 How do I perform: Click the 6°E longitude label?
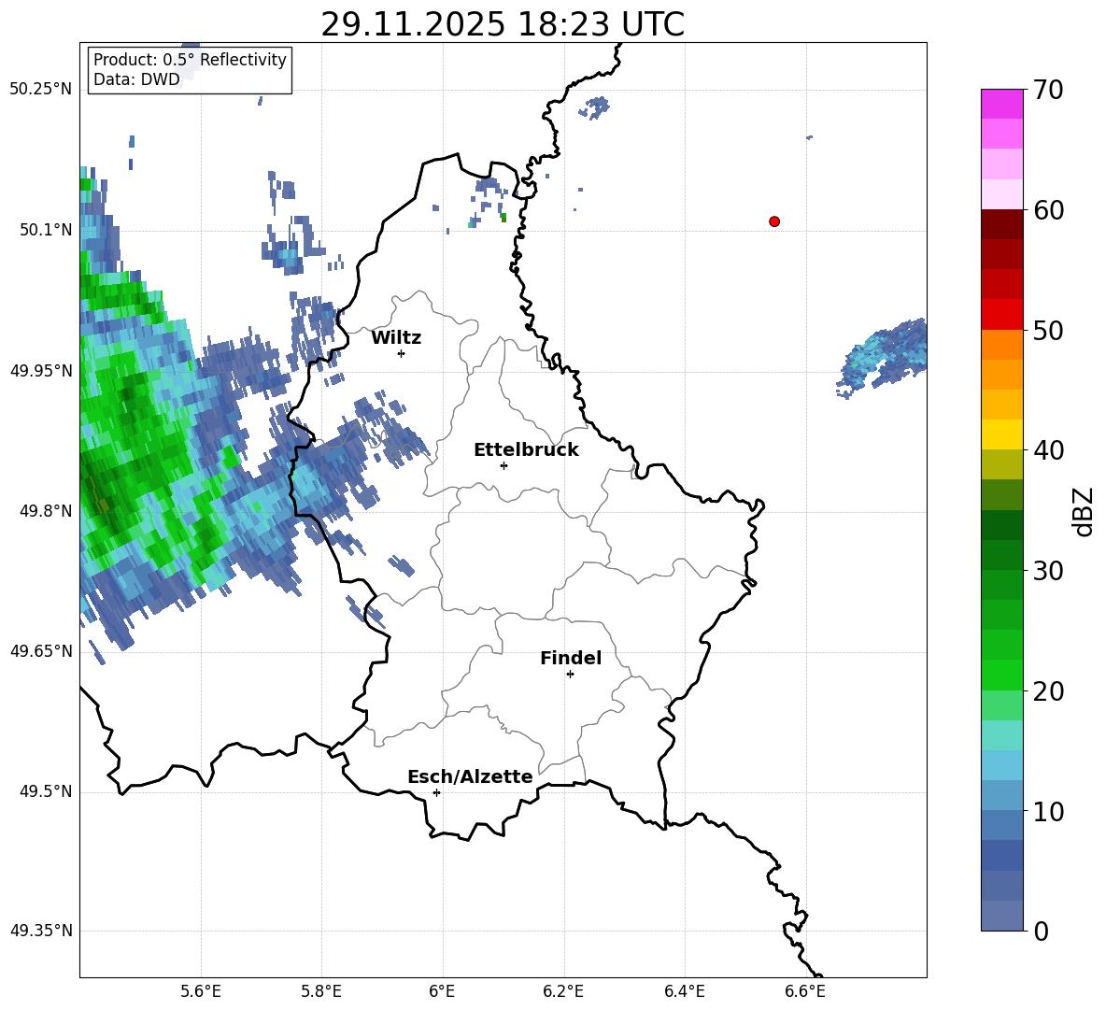point(442,991)
